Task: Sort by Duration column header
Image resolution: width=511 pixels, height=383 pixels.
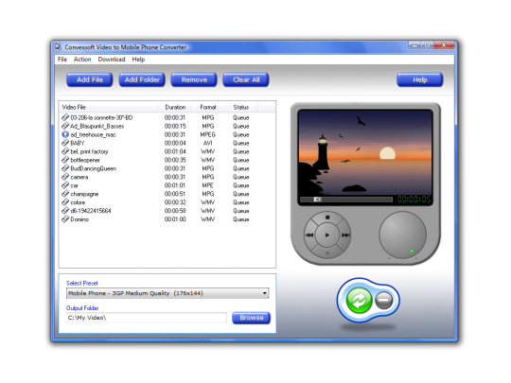Action: pos(175,107)
